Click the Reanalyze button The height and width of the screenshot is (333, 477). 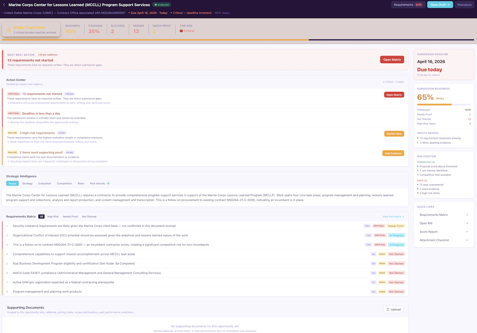coord(464,5)
